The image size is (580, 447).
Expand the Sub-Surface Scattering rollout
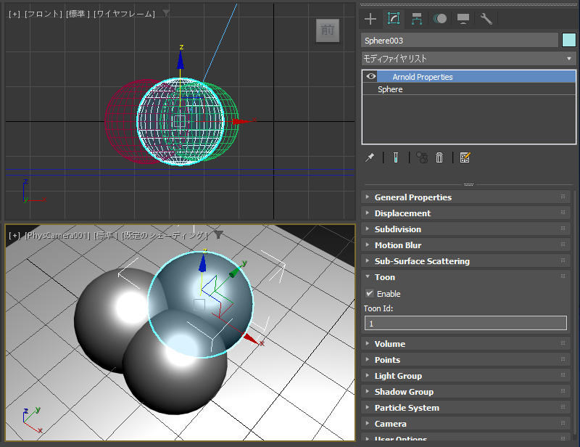(x=465, y=261)
